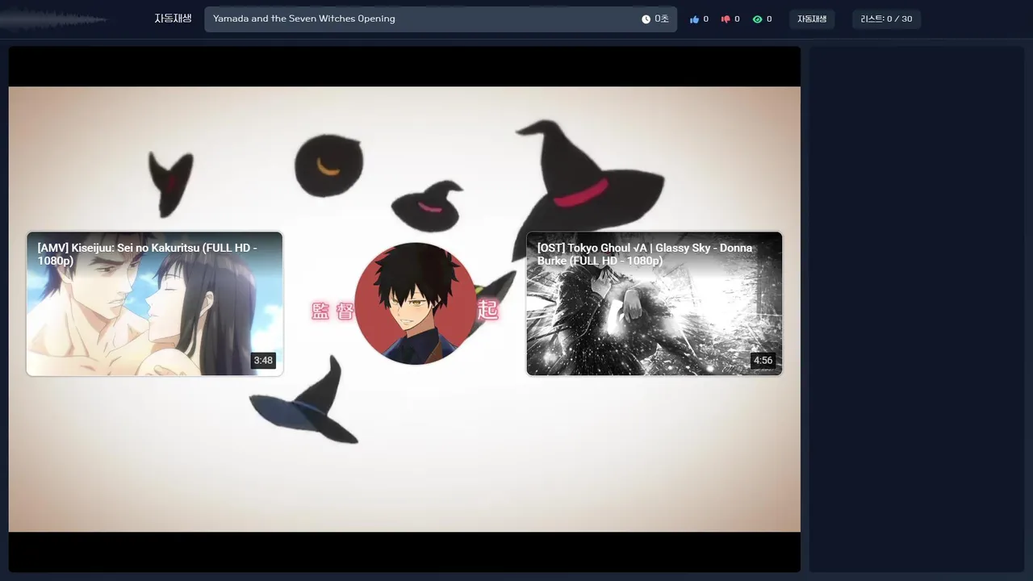Click the thumbs-up like icon

pos(694,19)
